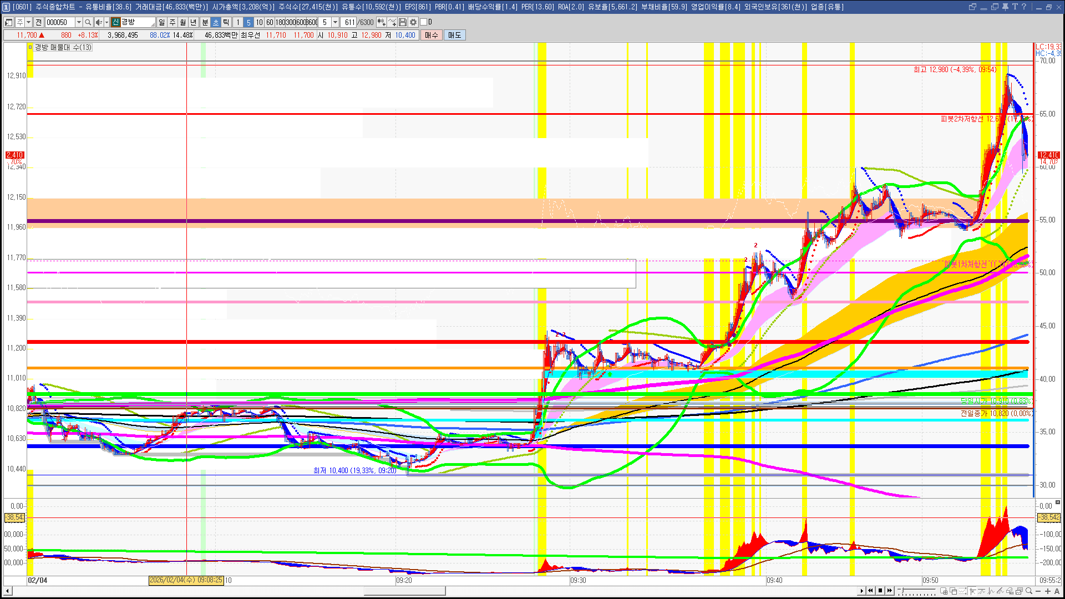Viewport: 1065px width, 599px height.
Task: Click the 매도 sell button
Action: click(x=455, y=35)
